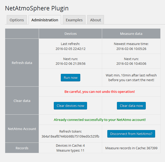The height and width of the screenshot is (162, 165).
Task: Click 'Measure records in Cache: 367399'
Action: 131,148
